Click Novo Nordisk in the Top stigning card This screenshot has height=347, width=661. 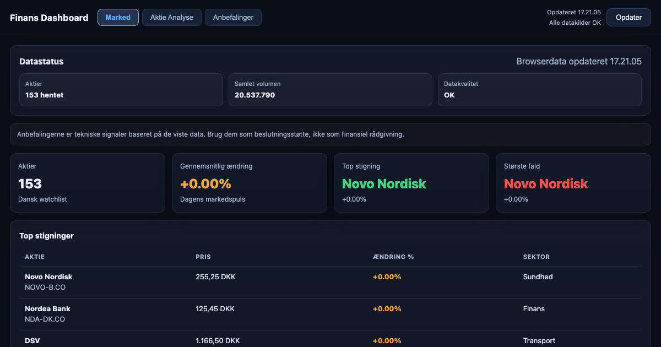click(384, 183)
